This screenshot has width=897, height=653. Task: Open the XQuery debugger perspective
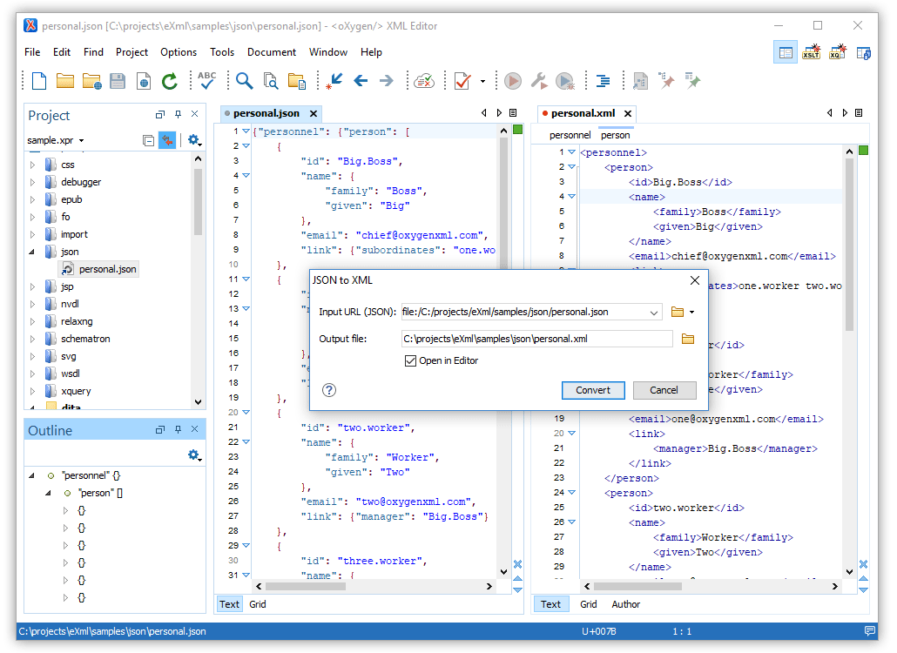(838, 52)
